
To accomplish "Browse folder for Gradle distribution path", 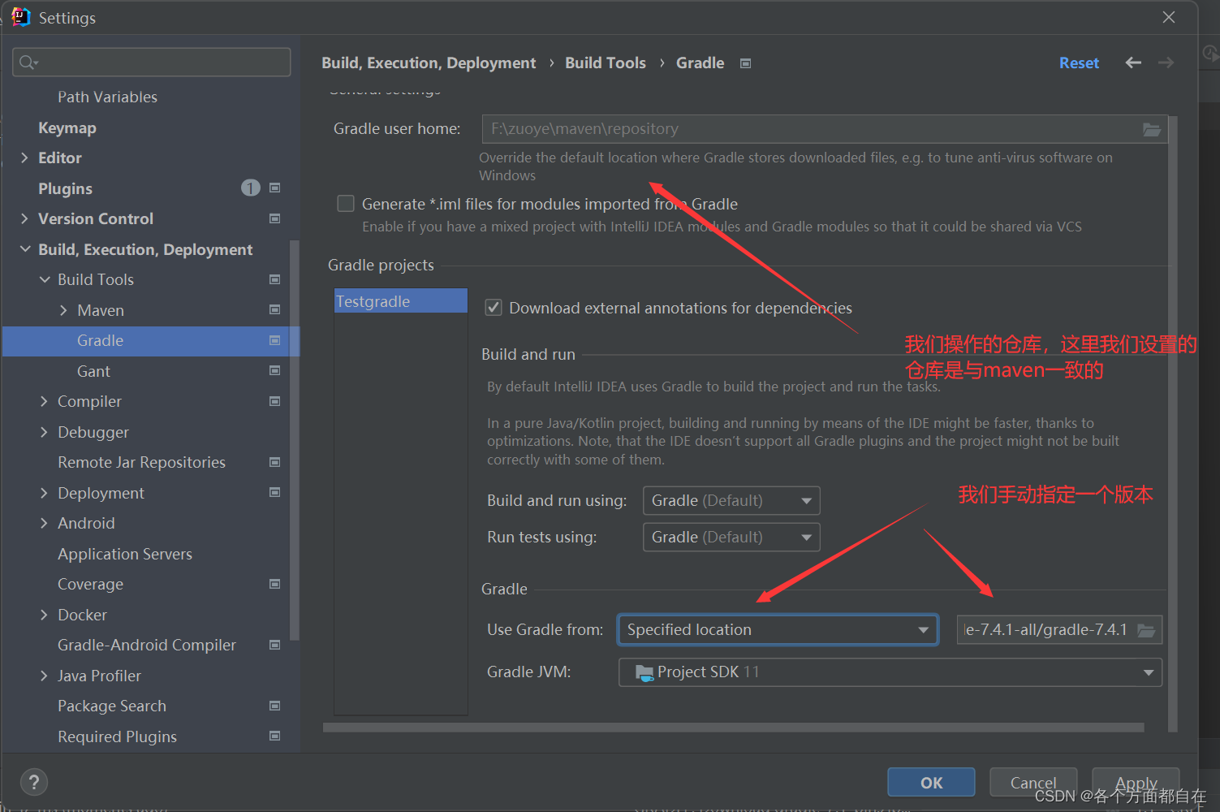I will [1146, 630].
